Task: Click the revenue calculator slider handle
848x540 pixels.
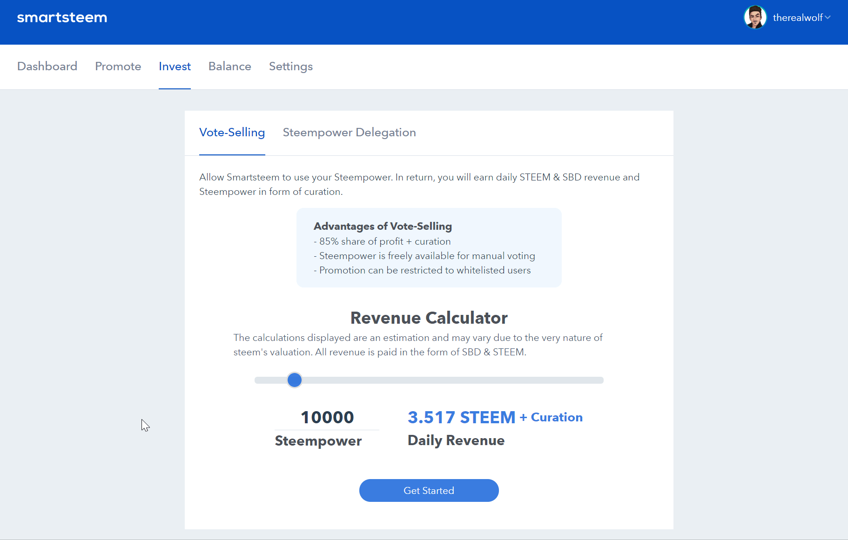Action: (x=294, y=380)
